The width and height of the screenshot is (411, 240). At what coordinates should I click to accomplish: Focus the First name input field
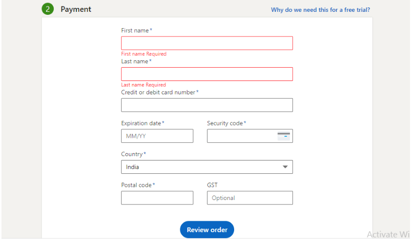coord(207,43)
